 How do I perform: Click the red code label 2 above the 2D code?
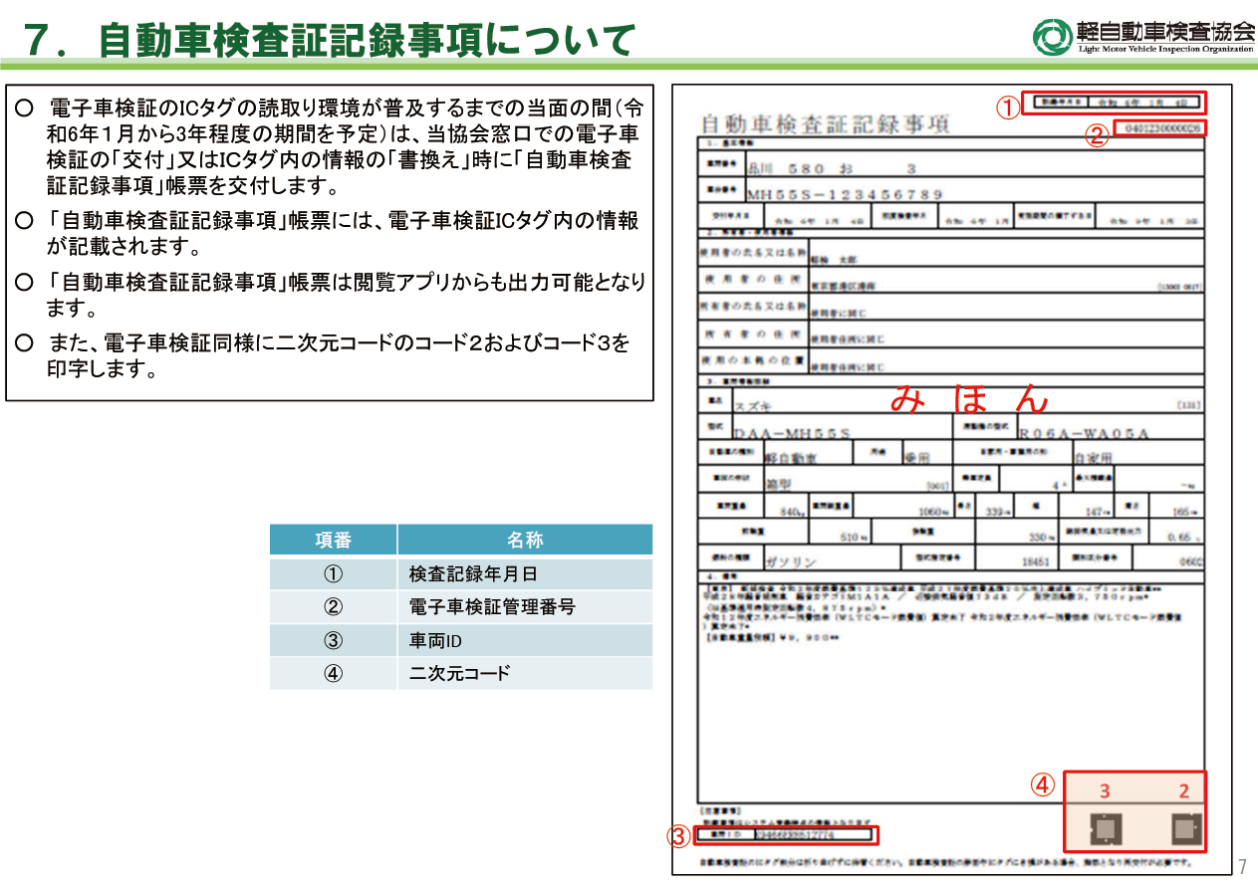[1184, 791]
